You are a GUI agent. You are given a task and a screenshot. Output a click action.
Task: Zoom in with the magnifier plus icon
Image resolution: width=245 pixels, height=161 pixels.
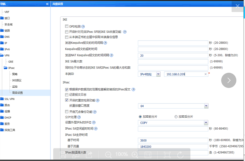coord(135,155)
